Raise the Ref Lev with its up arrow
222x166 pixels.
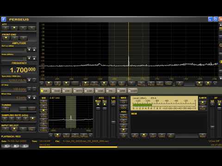[x=34, y=50]
